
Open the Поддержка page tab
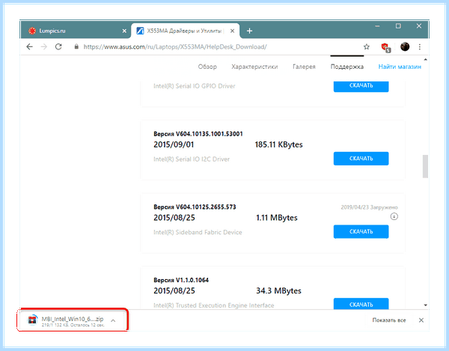click(347, 67)
